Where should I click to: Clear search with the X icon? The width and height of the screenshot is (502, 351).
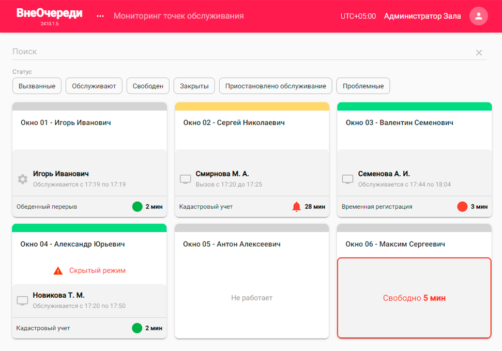click(479, 53)
